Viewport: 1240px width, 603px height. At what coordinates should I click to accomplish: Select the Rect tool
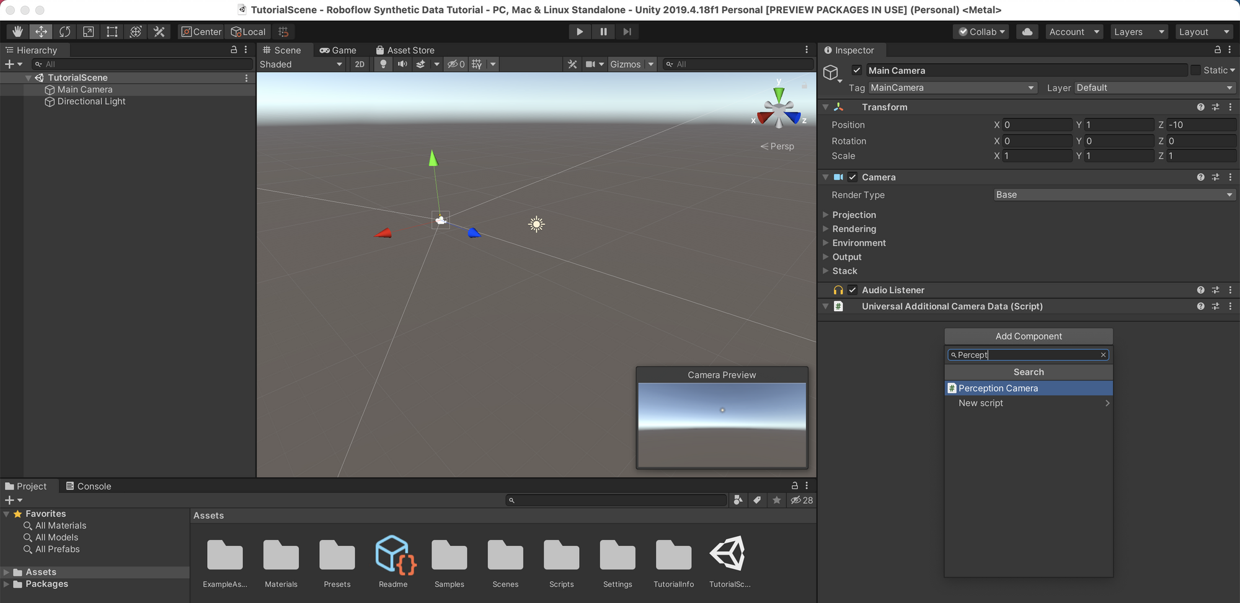coord(112,32)
